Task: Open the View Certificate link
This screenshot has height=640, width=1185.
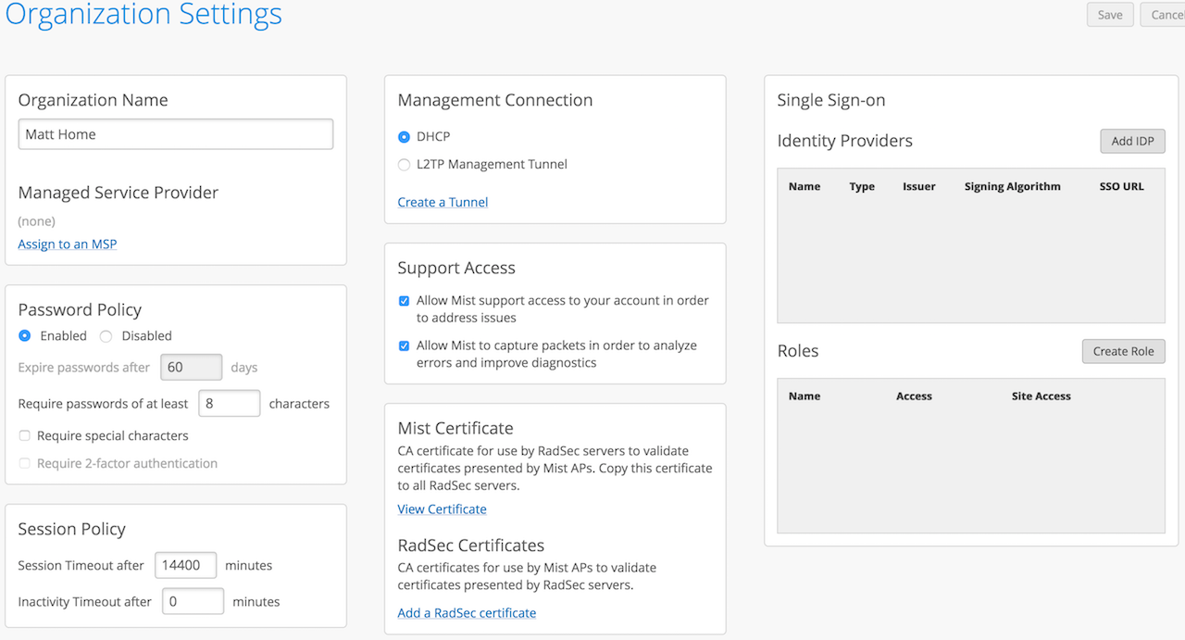Action: pos(442,509)
